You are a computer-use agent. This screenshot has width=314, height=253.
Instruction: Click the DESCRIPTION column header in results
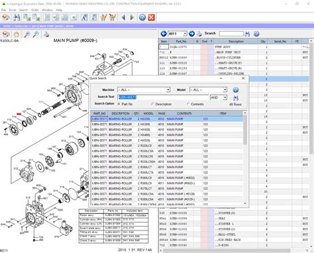(120, 113)
